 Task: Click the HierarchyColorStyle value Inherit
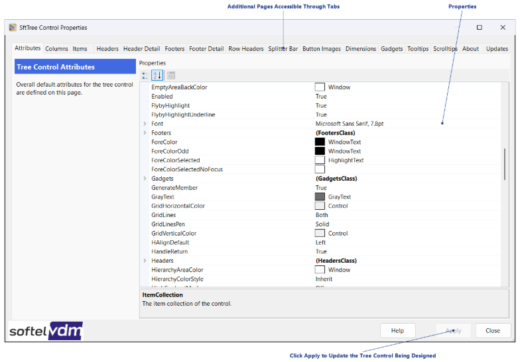pyautogui.click(x=324, y=279)
